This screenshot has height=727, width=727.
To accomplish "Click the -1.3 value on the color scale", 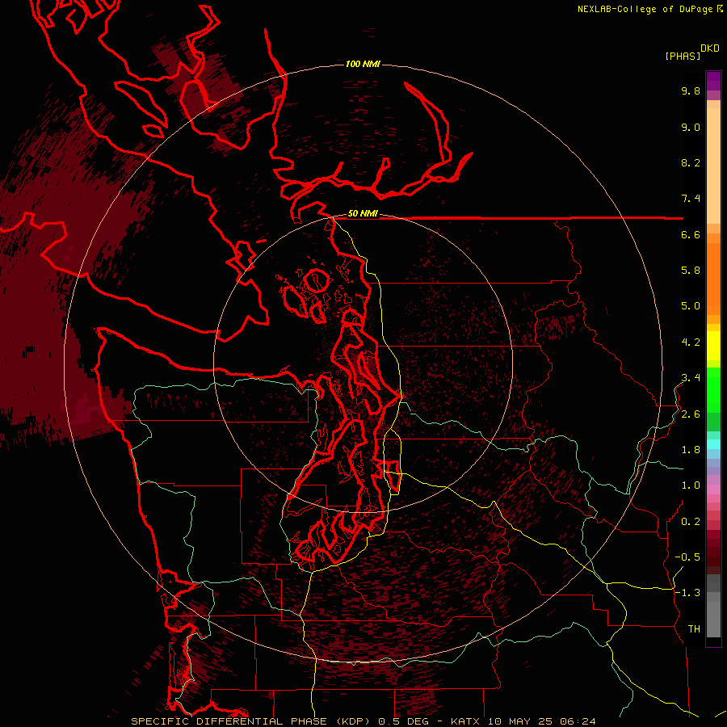I will [687, 594].
